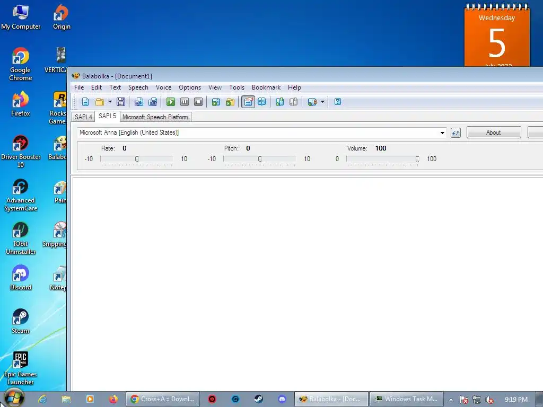The width and height of the screenshot is (543, 407).
Task: Open the Options menu
Action: (190, 87)
